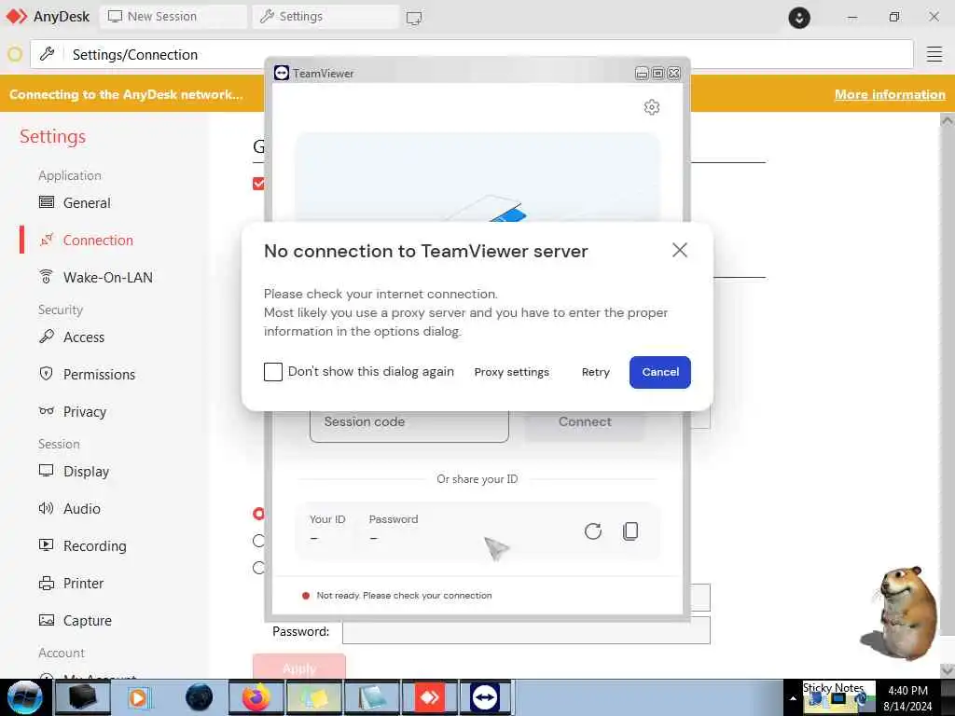Click the Wake-On-LAN sidebar icon

coord(47,276)
